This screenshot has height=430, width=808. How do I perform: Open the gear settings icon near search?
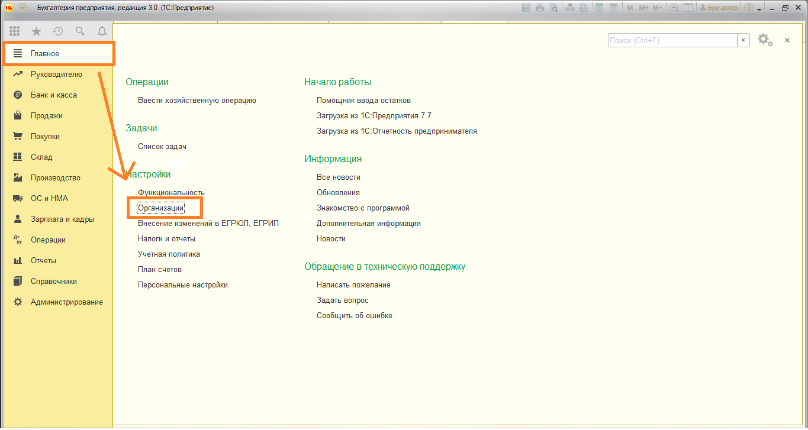[764, 40]
